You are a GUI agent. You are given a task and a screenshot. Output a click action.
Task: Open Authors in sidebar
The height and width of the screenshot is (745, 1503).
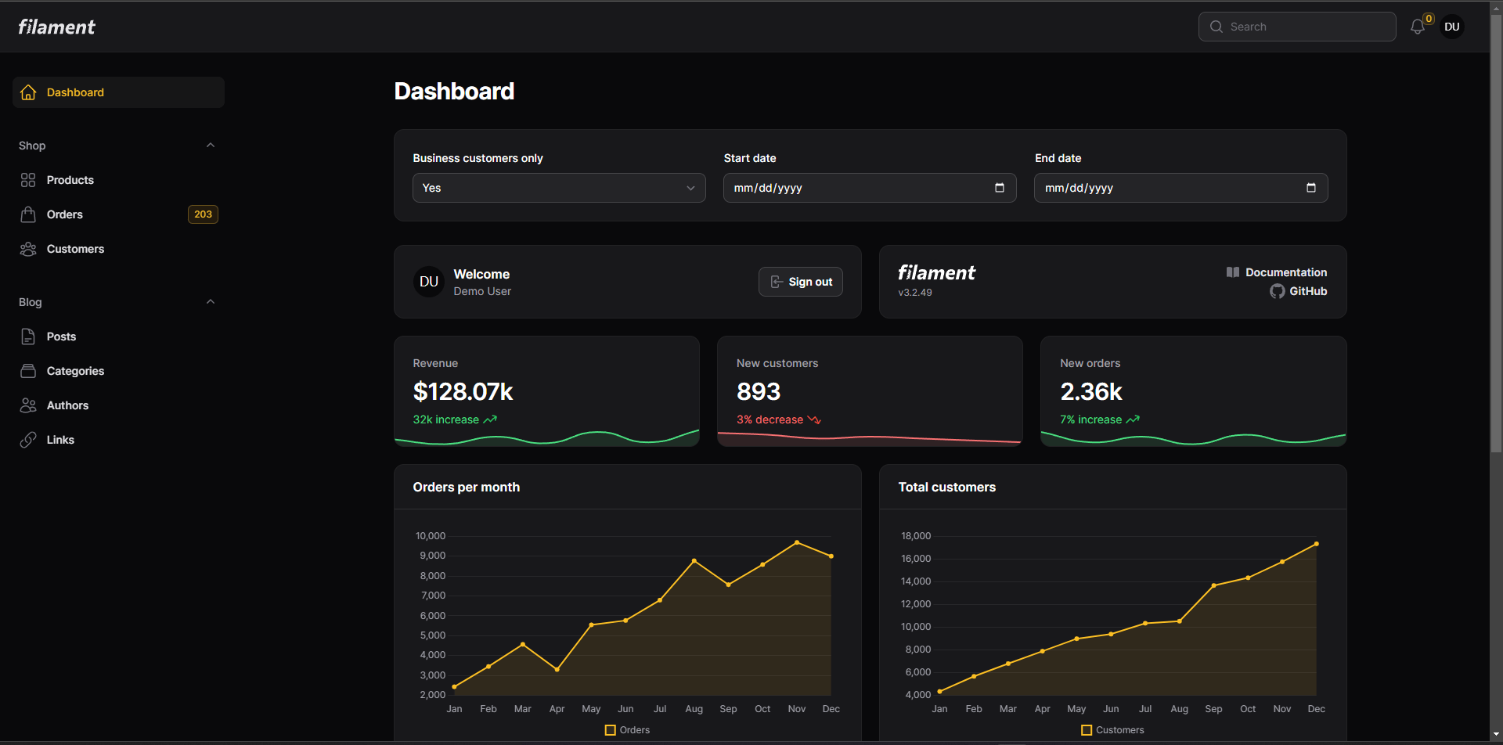click(x=118, y=405)
